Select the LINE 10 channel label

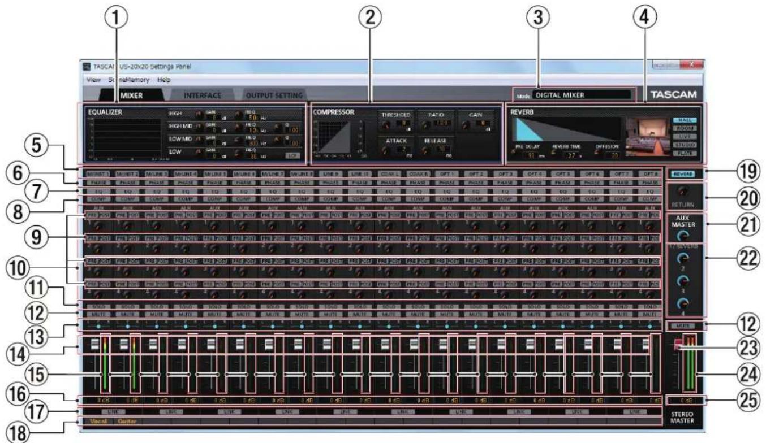[360, 173]
